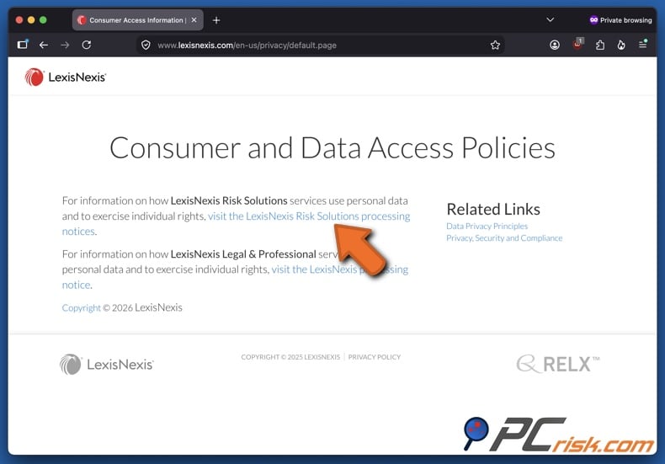Open the account profile icon
Image resolution: width=665 pixels, height=464 pixels.
[555, 45]
